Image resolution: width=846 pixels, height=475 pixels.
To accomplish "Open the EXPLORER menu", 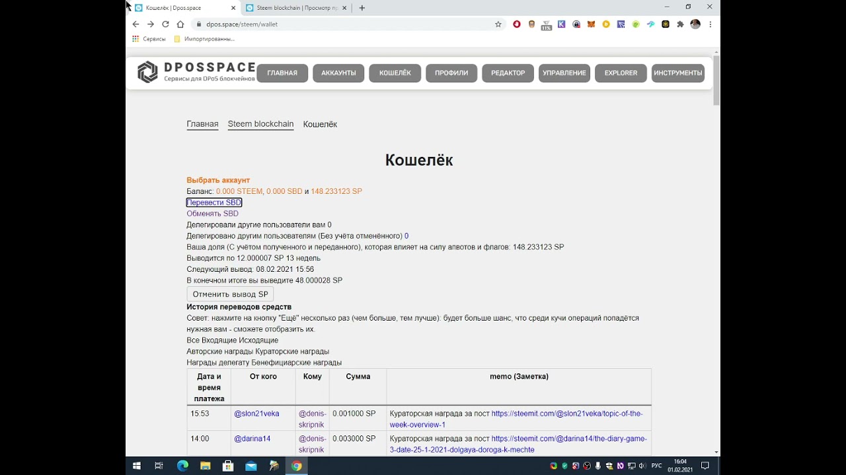I will [621, 73].
